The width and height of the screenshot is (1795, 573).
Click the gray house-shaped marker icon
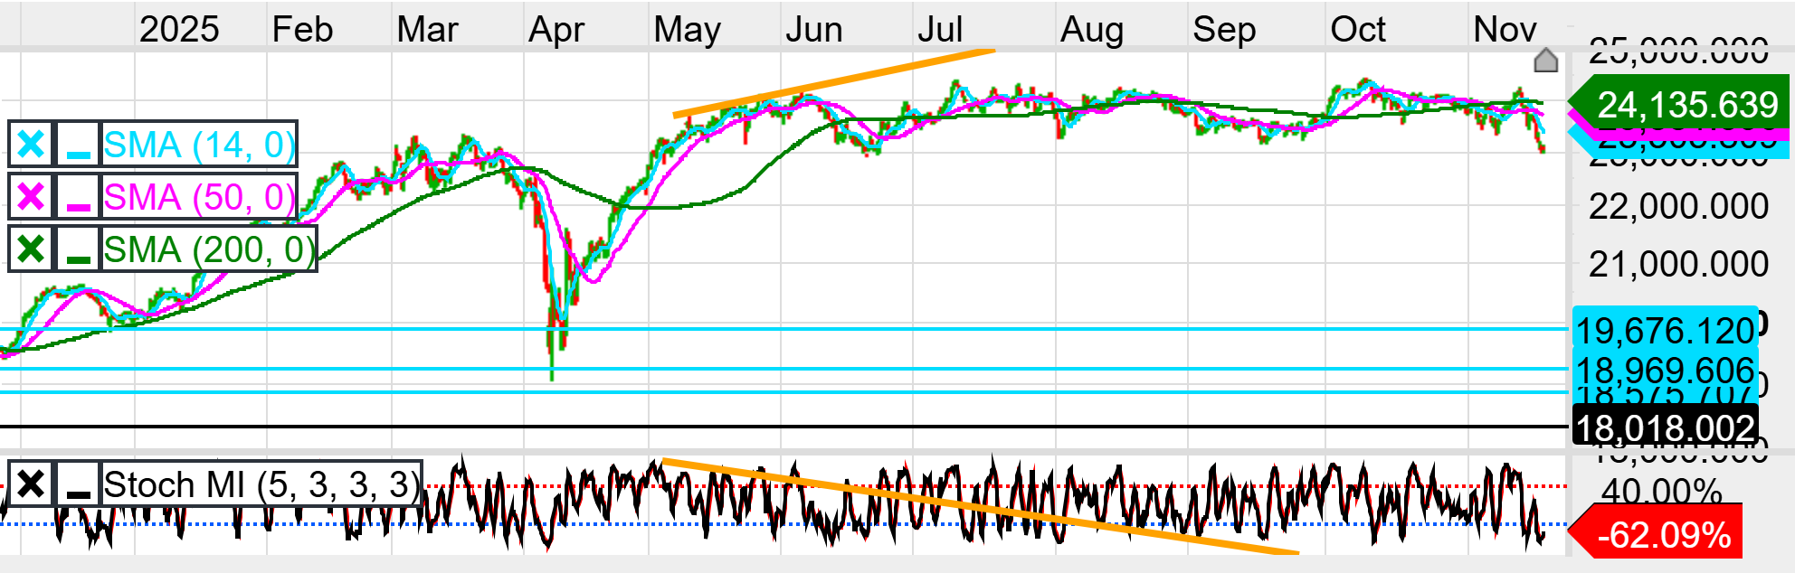pyautogui.click(x=1546, y=61)
